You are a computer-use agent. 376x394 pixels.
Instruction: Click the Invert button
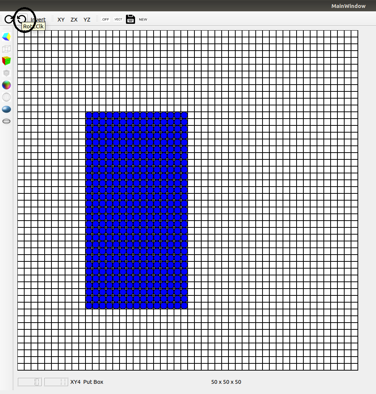coord(38,19)
